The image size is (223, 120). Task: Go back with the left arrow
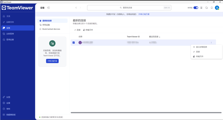(76, 8)
